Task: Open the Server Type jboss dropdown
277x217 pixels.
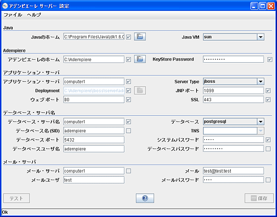Action: tap(261, 82)
